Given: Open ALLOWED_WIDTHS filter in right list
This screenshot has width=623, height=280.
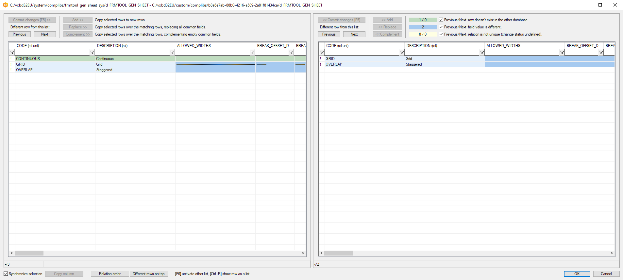Looking at the screenshot, I should [562, 53].
